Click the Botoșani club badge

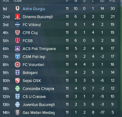coord(17,72)
